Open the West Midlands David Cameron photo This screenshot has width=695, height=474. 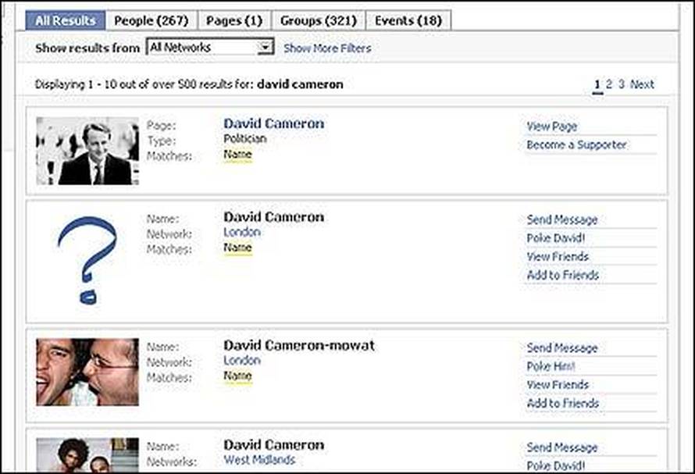(x=87, y=454)
